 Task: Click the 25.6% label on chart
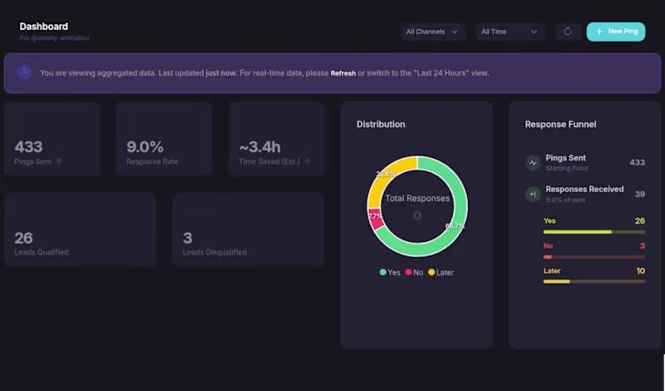(386, 174)
